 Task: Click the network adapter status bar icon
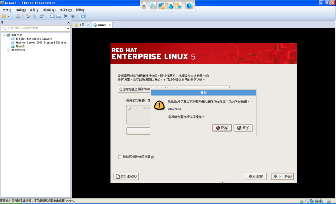click(x=312, y=201)
